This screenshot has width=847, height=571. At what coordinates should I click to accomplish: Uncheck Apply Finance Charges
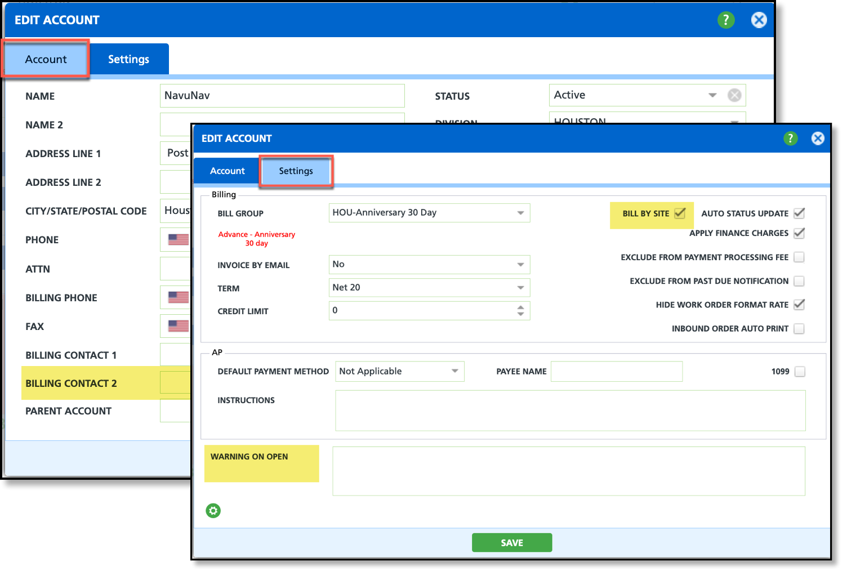799,233
